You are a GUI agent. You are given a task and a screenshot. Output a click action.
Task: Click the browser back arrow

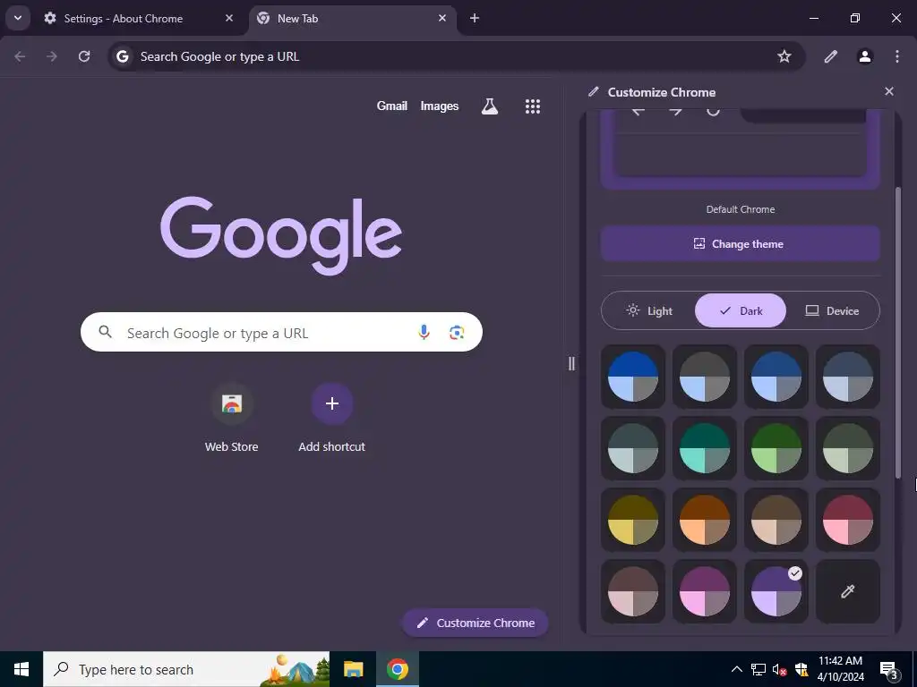pyautogui.click(x=20, y=56)
